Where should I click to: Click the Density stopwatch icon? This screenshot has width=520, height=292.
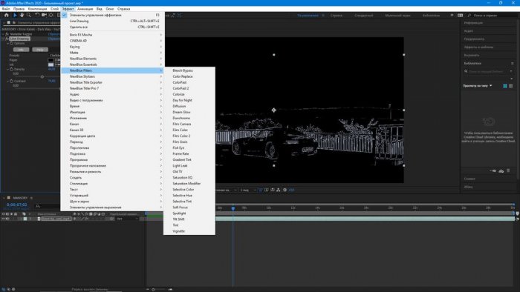[12, 69]
